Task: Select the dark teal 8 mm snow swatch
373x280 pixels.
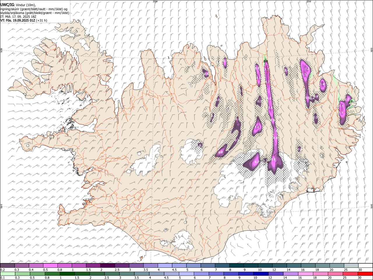Action: [x=236, y=265]
